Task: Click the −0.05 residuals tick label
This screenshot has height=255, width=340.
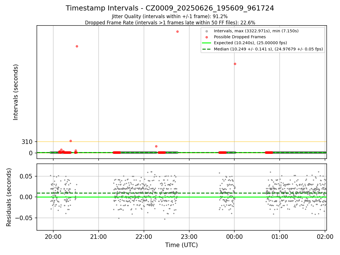Action: coord(24,218)
